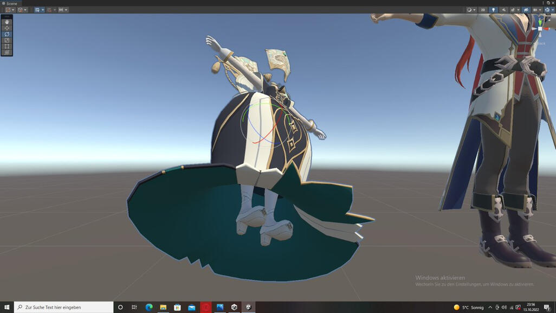Image resolution: width=556 pixels, height=313 pixels.
Task: Select the Scene tab
Action: click(x=10, y=3)
